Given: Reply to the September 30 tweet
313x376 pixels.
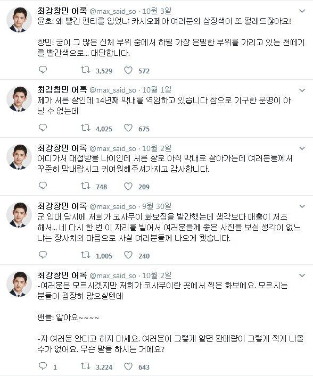Looking at the screenshot, I should 43,255.
